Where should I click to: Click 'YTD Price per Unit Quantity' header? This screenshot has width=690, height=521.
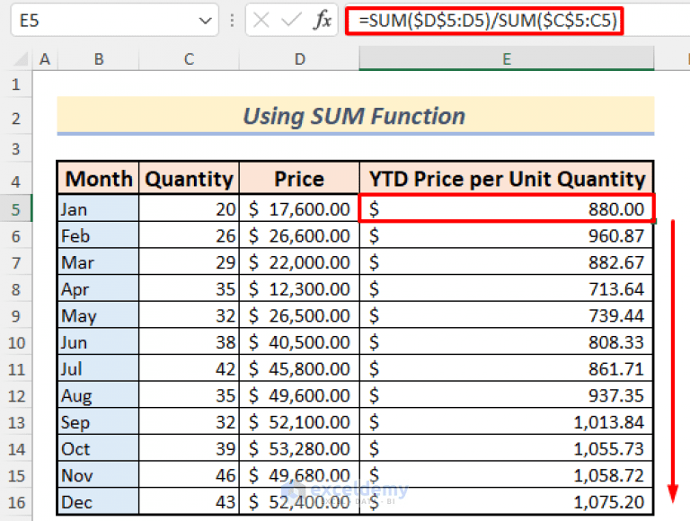(x=507, y=179)
